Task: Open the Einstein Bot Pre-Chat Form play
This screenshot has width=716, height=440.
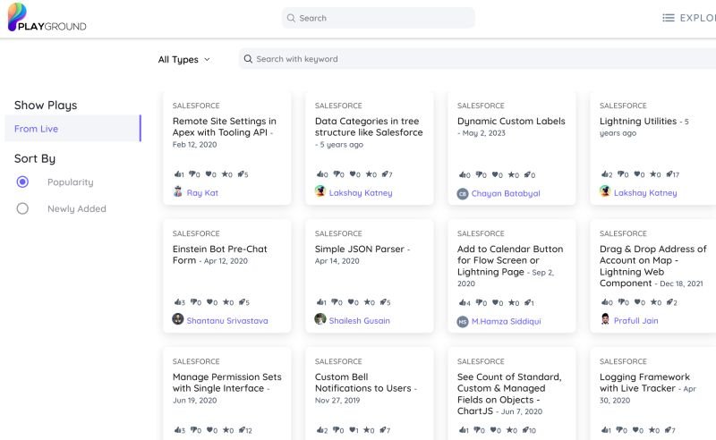Action: click(x=219, y=254)
